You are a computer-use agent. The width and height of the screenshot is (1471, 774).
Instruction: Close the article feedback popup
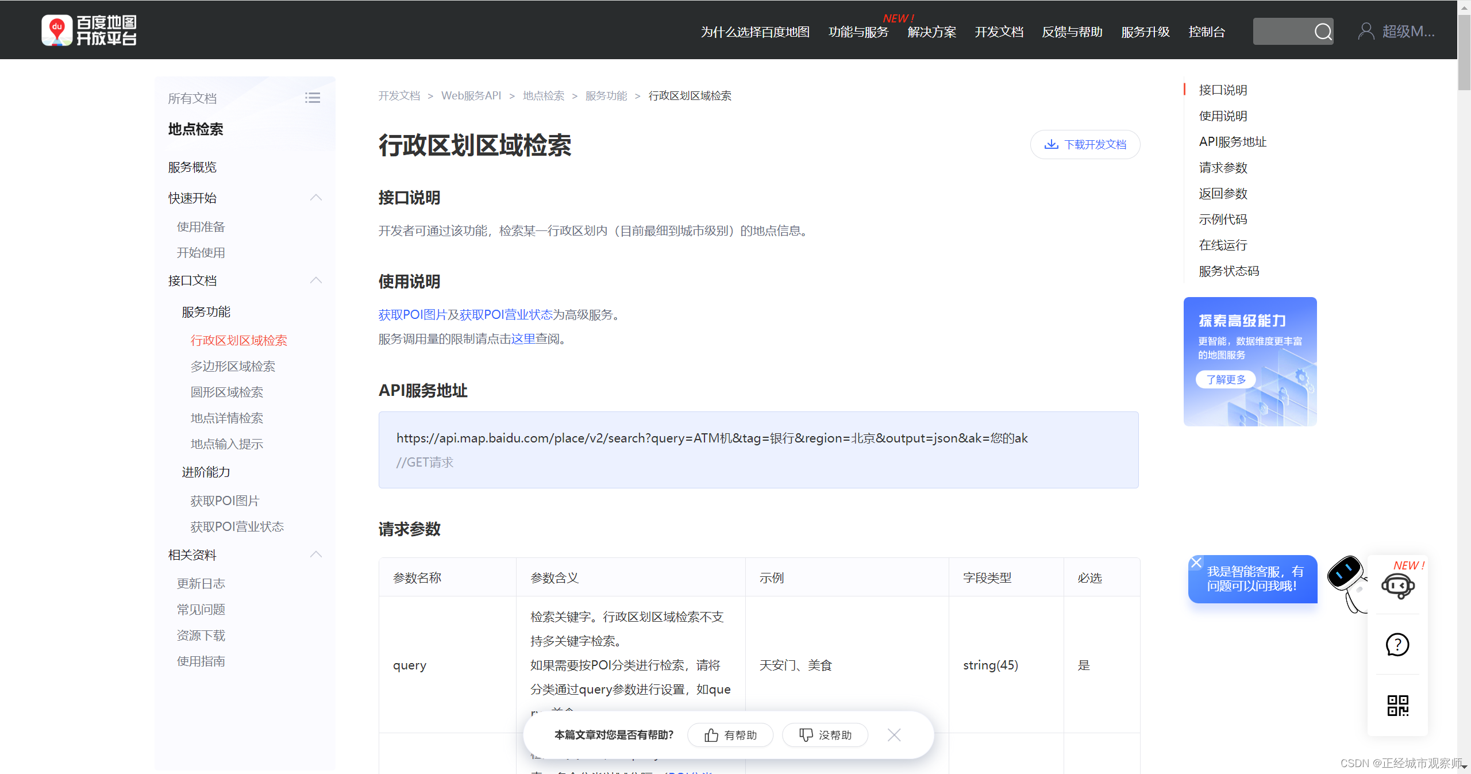(894, 735)
